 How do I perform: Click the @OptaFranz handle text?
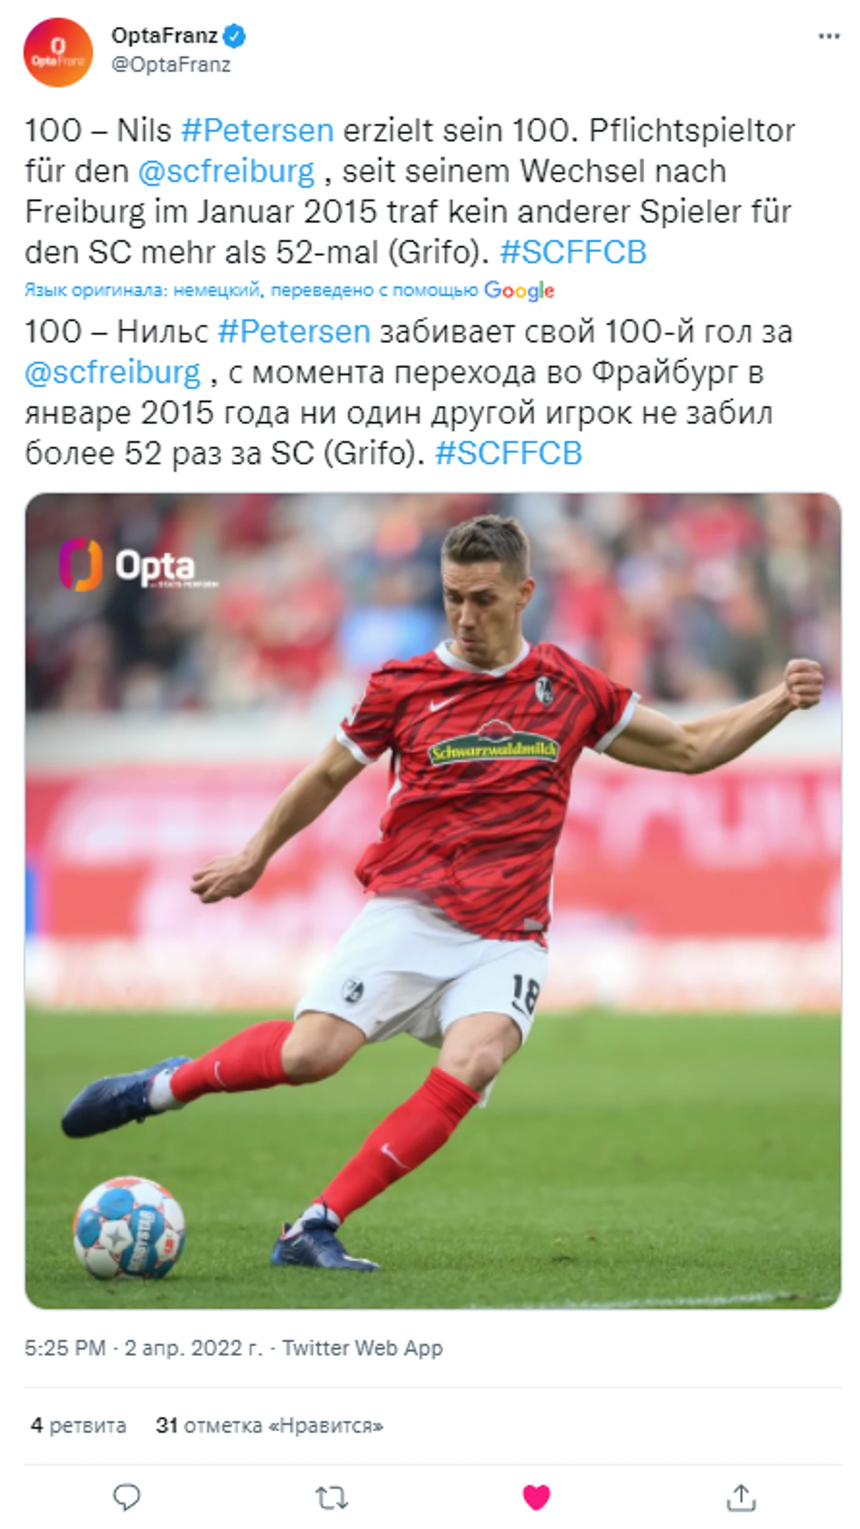[171, 64]
